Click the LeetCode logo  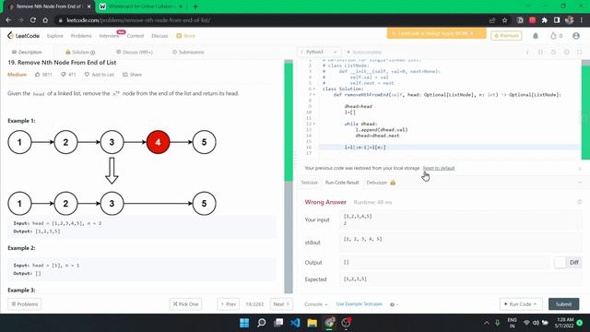point(23,36)
